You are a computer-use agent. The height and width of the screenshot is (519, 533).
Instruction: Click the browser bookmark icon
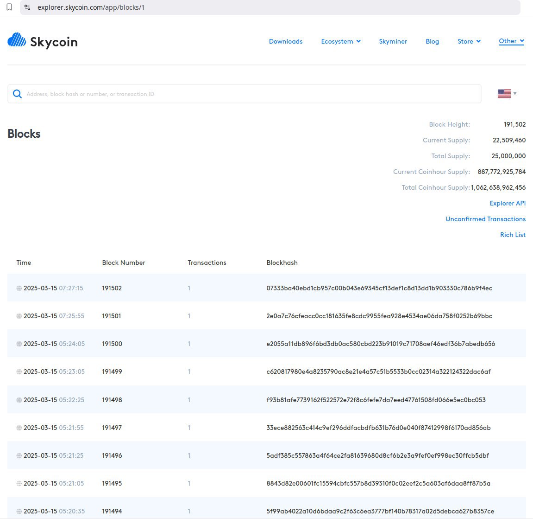(x=9, y=7)
